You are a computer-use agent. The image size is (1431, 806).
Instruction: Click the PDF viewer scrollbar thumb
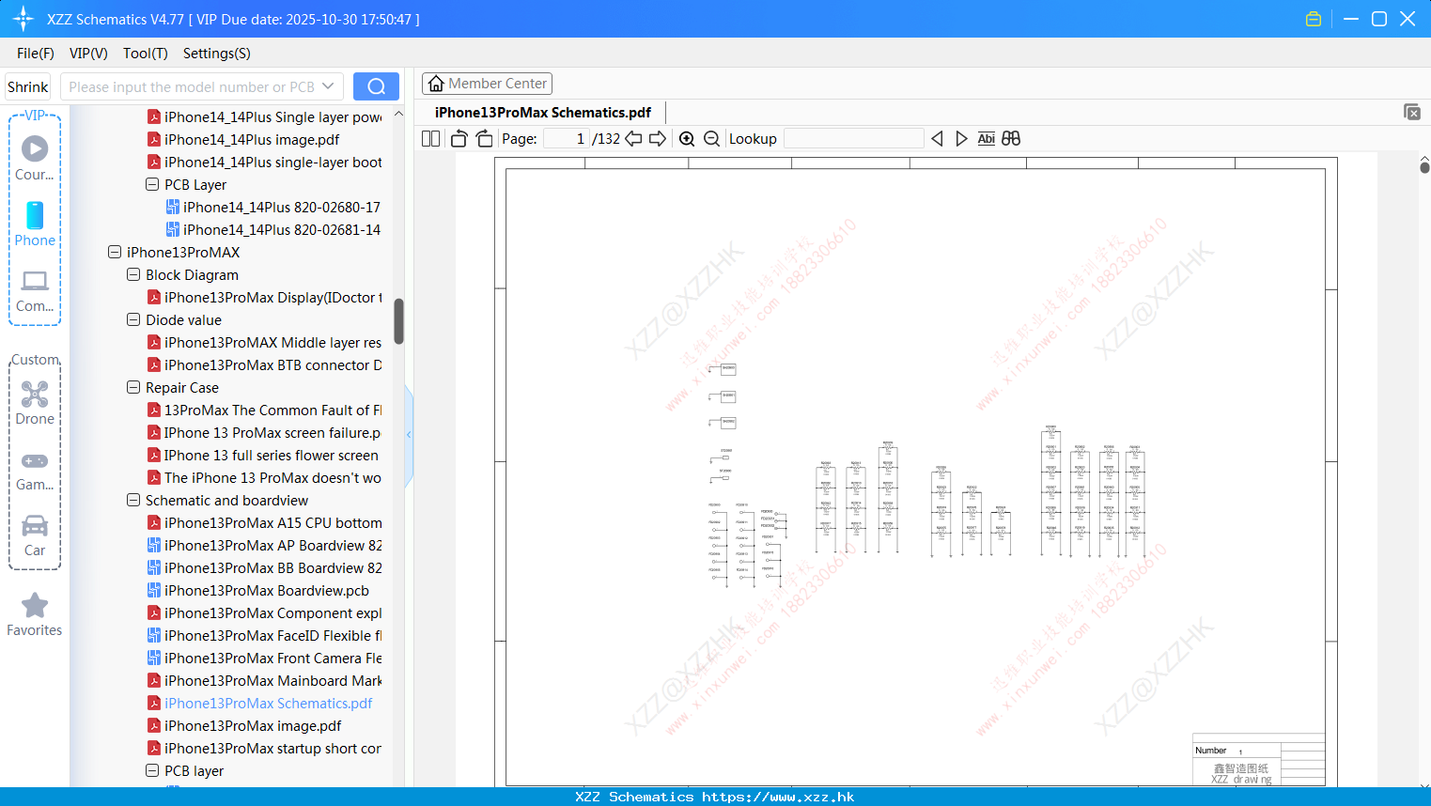1424,167
